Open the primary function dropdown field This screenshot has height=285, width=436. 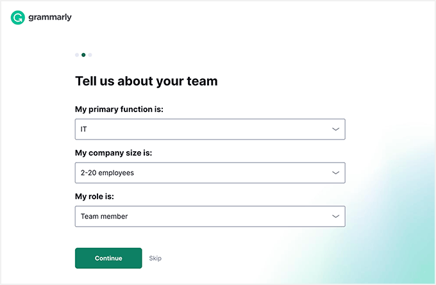coord(210,129)
